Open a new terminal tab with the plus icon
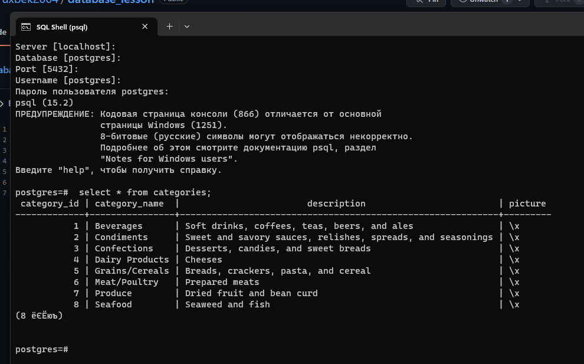 coord(169,27)
